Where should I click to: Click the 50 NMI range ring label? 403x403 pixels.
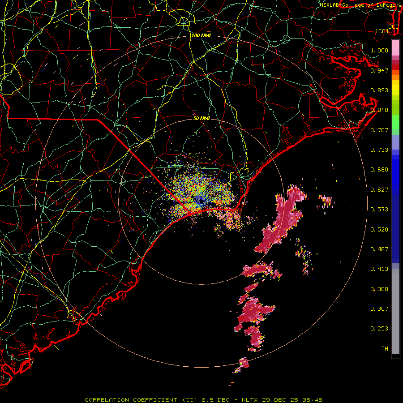point(201,118)
